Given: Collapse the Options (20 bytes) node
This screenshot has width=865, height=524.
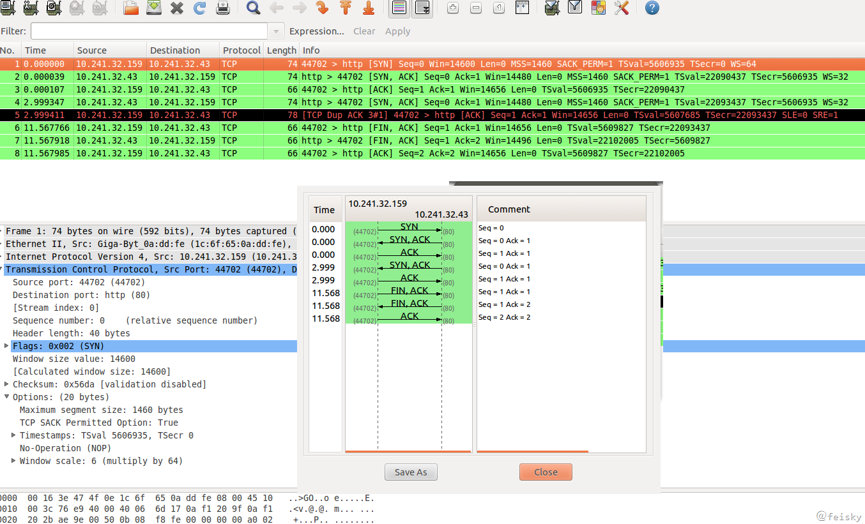Looking at the screenshot, I should [7, 397].
